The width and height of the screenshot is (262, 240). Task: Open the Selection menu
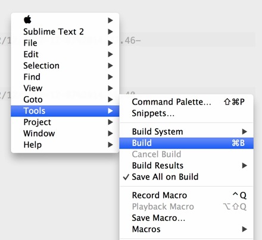65,65
